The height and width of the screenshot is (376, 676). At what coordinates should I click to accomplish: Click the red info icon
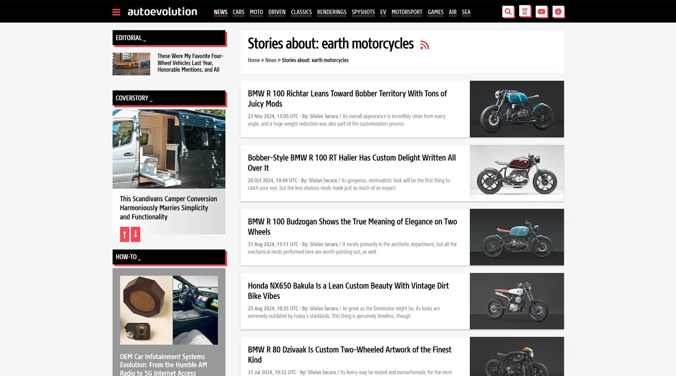tap(558, 12)
